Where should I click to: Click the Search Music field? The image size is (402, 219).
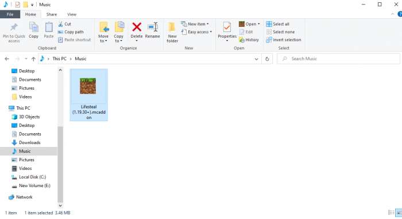[338, 59]
